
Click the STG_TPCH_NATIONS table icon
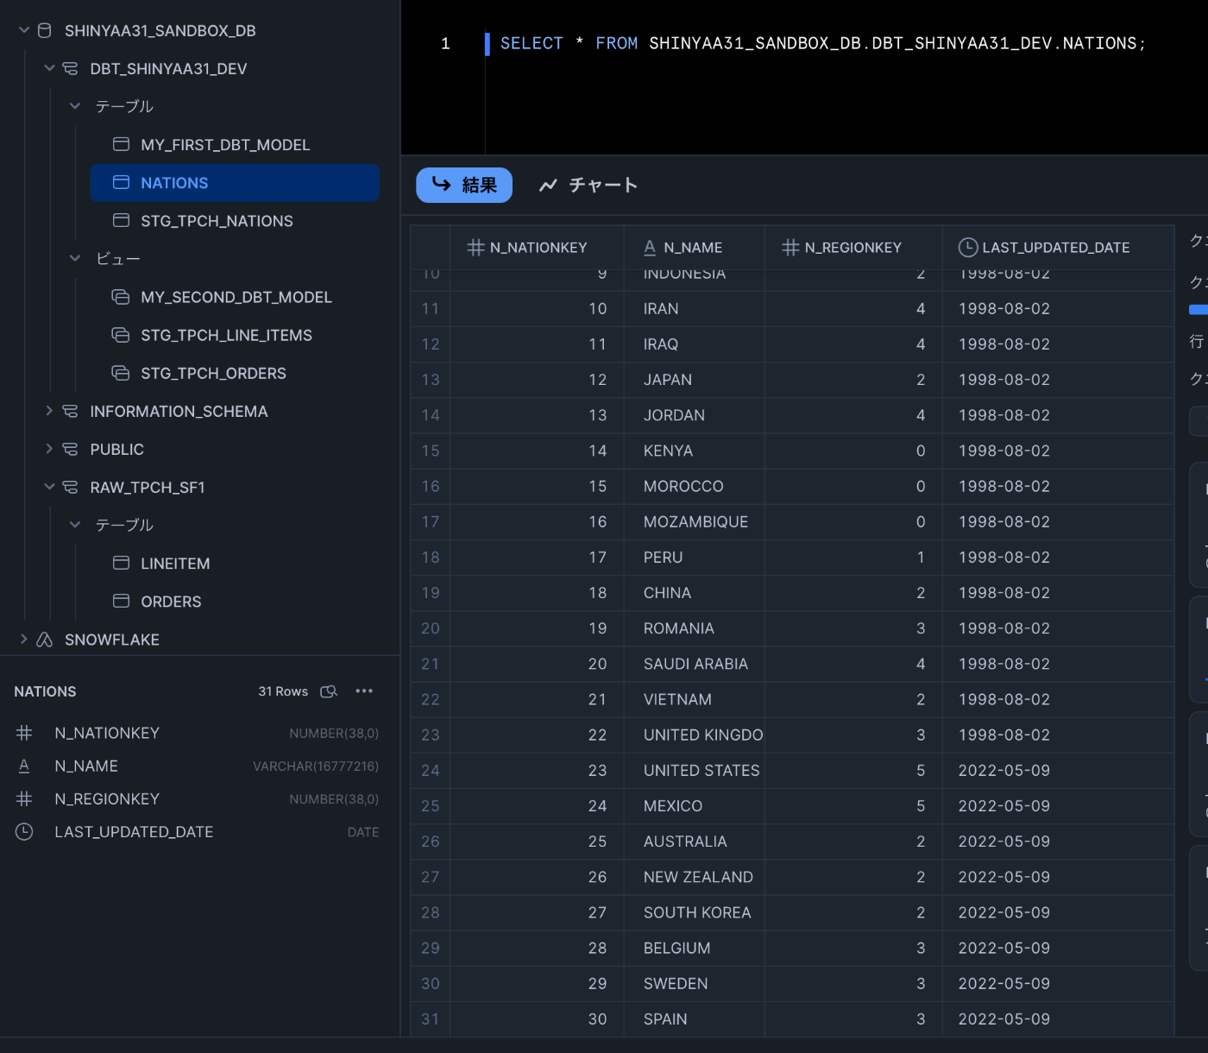[x=122, y=220]
